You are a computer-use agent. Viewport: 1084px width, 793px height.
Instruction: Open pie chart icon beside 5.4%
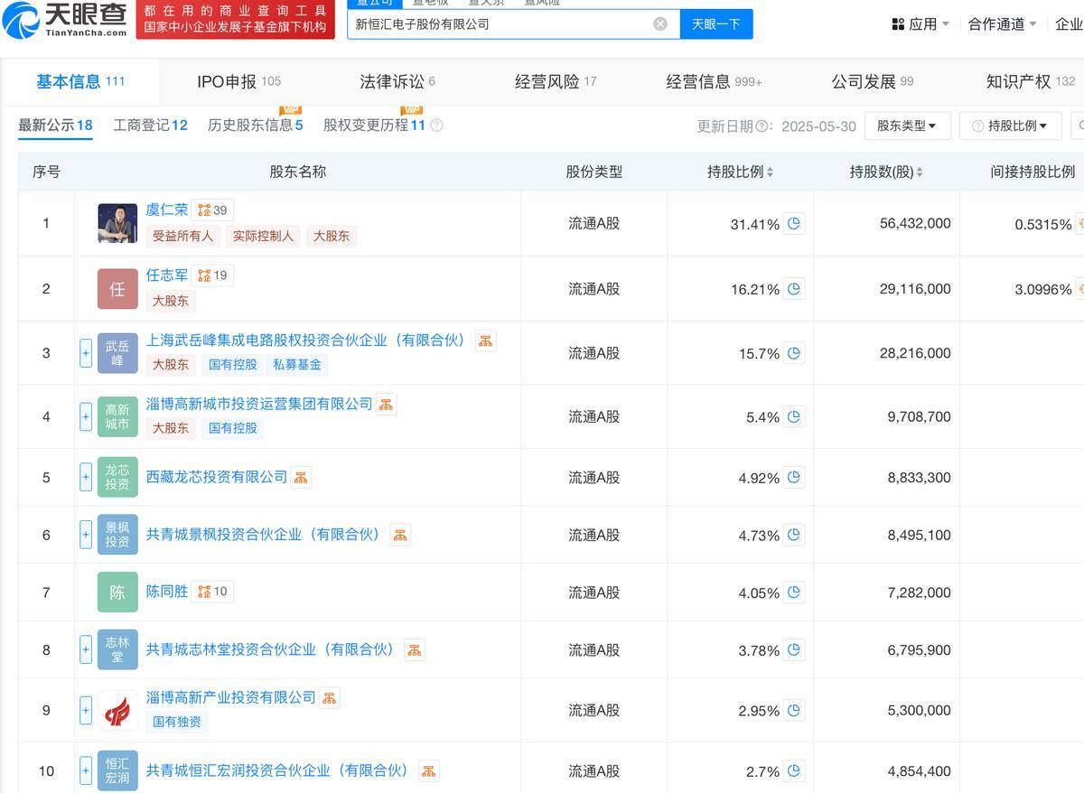click(x=794, y=417)
